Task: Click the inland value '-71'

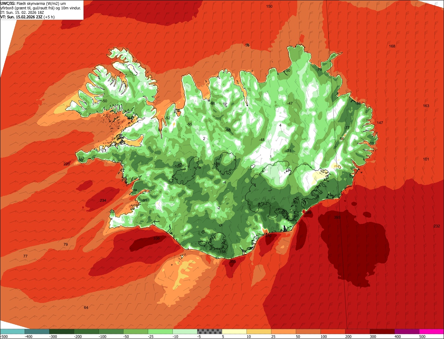Action: (288, 151)
